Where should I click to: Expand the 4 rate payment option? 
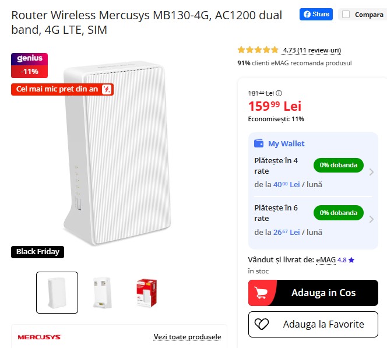pos(372,171)
